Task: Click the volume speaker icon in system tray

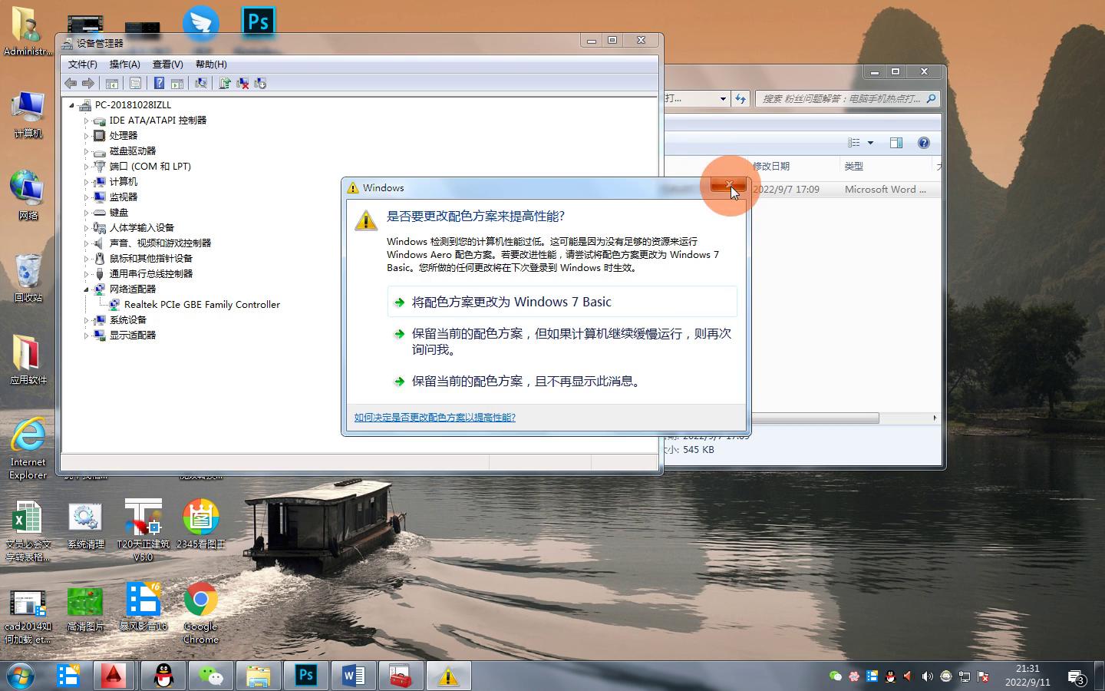Action: (927, 676)
